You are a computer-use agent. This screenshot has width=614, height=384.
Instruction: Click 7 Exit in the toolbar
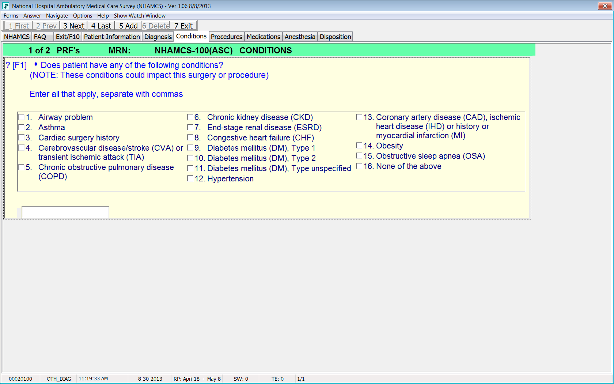pyautogui.click(x=183, y=26)
